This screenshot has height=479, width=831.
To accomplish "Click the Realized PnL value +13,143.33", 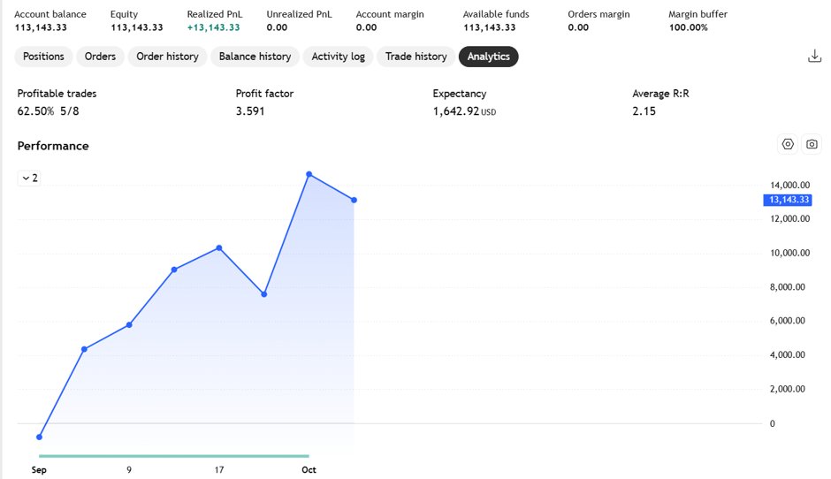I will point(214,27).
